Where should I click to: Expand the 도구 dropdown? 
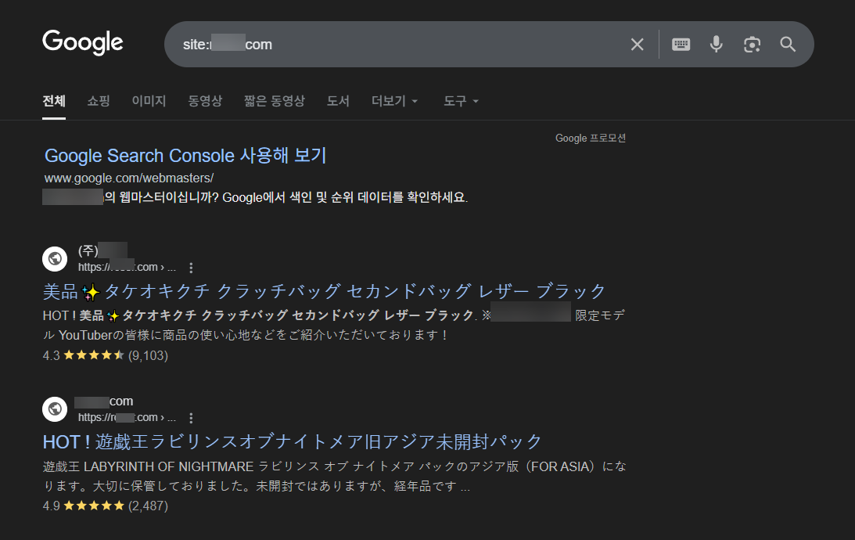click(461, 101)
